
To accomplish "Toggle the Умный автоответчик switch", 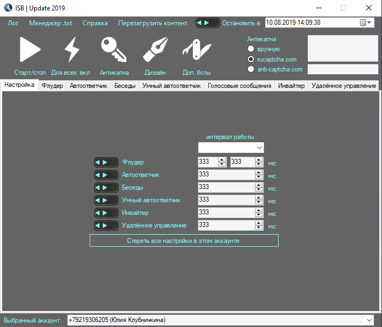I will pyautogui.click(x=106, y=200).
